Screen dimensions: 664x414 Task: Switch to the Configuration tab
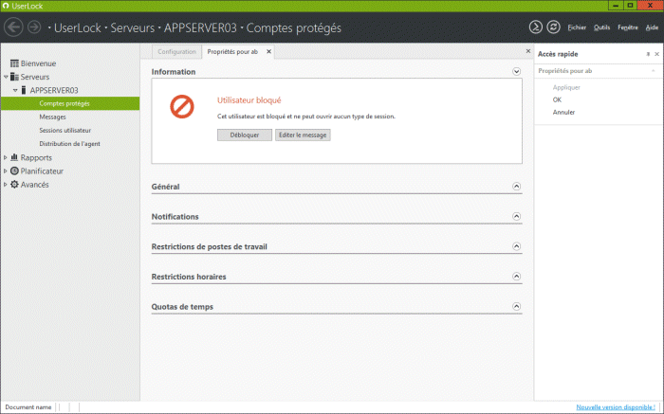[x=176, y=51]
